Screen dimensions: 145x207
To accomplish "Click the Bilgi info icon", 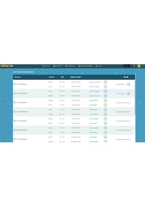I will click(x=128, y=77).
